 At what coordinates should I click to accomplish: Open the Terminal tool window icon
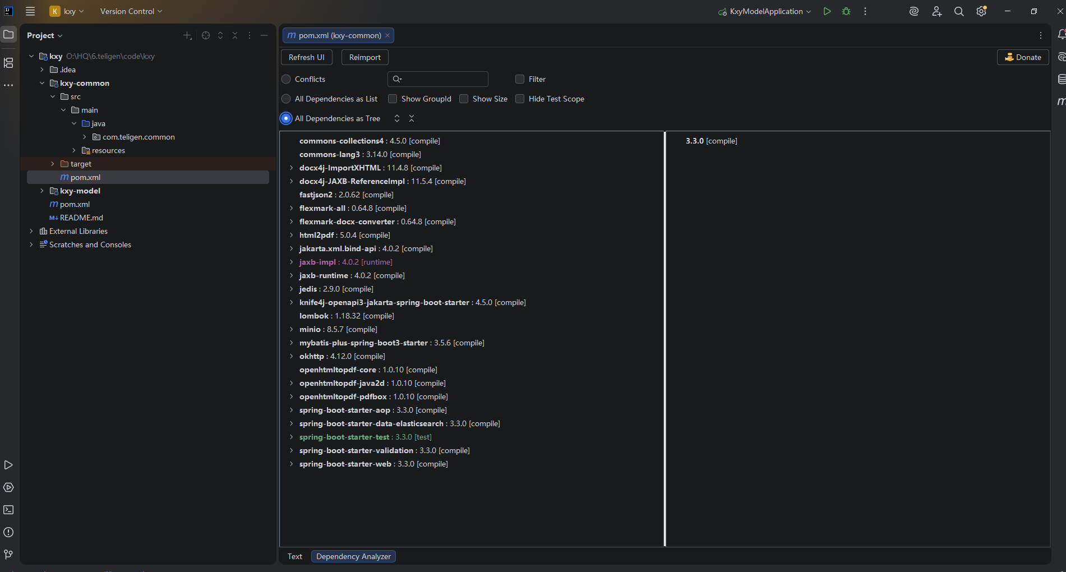(8, 510)
